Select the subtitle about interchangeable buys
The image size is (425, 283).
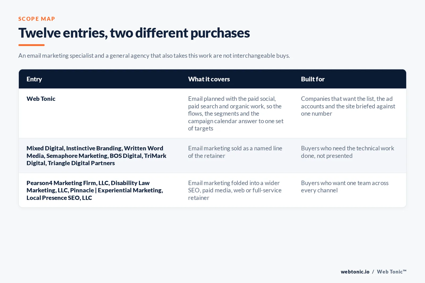click(x=154, y=56)
